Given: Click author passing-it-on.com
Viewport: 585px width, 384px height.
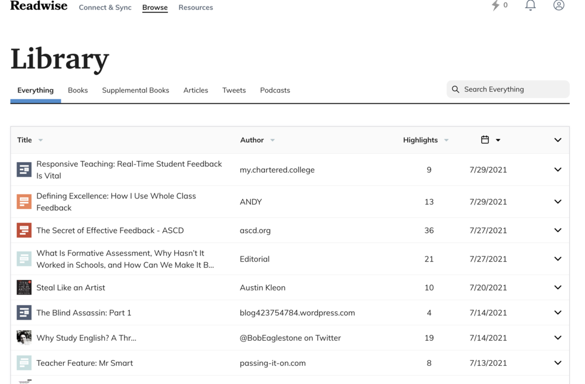Looking at the screenshot, I should point(273,363).
